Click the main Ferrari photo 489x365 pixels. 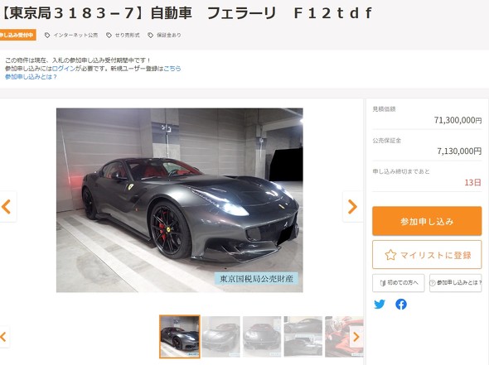tap(180, 200)
